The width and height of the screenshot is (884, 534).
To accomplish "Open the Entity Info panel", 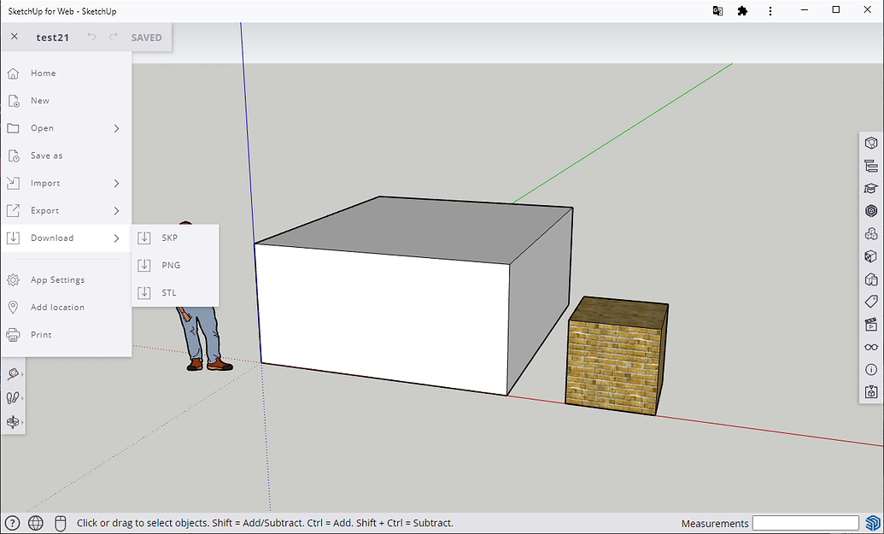I will [870, 143].
